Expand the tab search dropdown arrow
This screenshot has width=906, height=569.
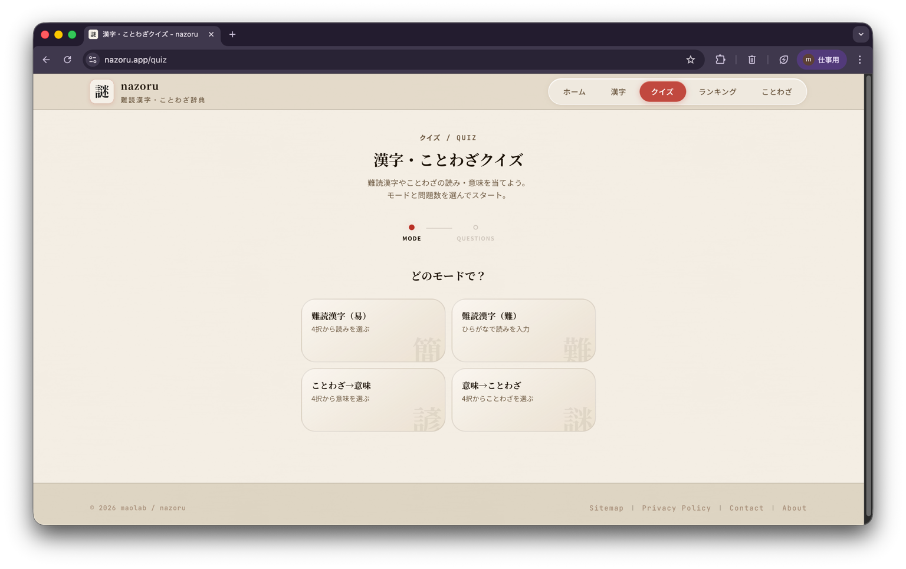pyautogui.click(x=861, y=34)
